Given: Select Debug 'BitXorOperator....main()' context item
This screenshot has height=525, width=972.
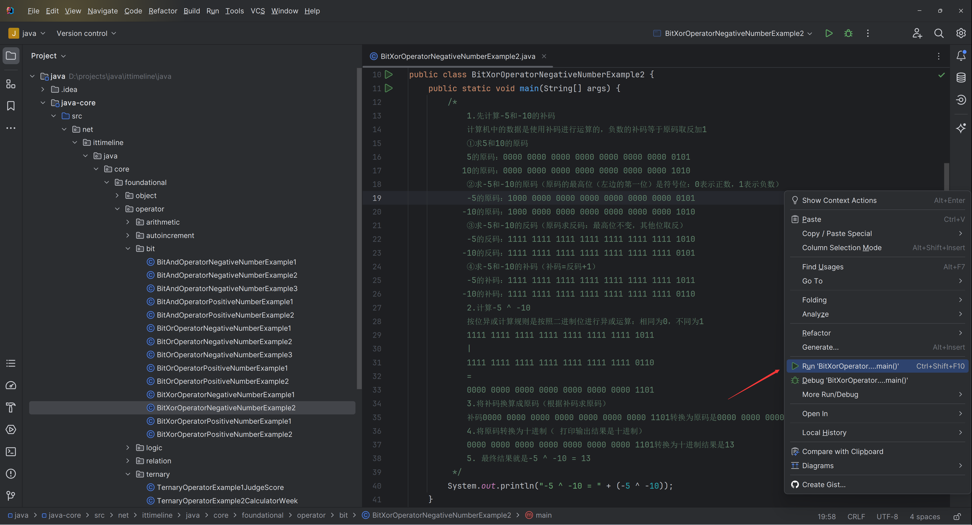Looking at the screenshot, I should [877, 380].
